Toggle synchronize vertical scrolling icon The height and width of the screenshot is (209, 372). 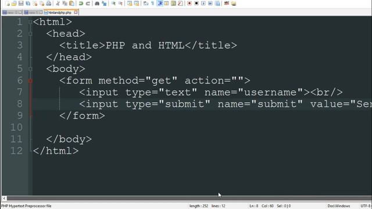[x=130, y=3]
